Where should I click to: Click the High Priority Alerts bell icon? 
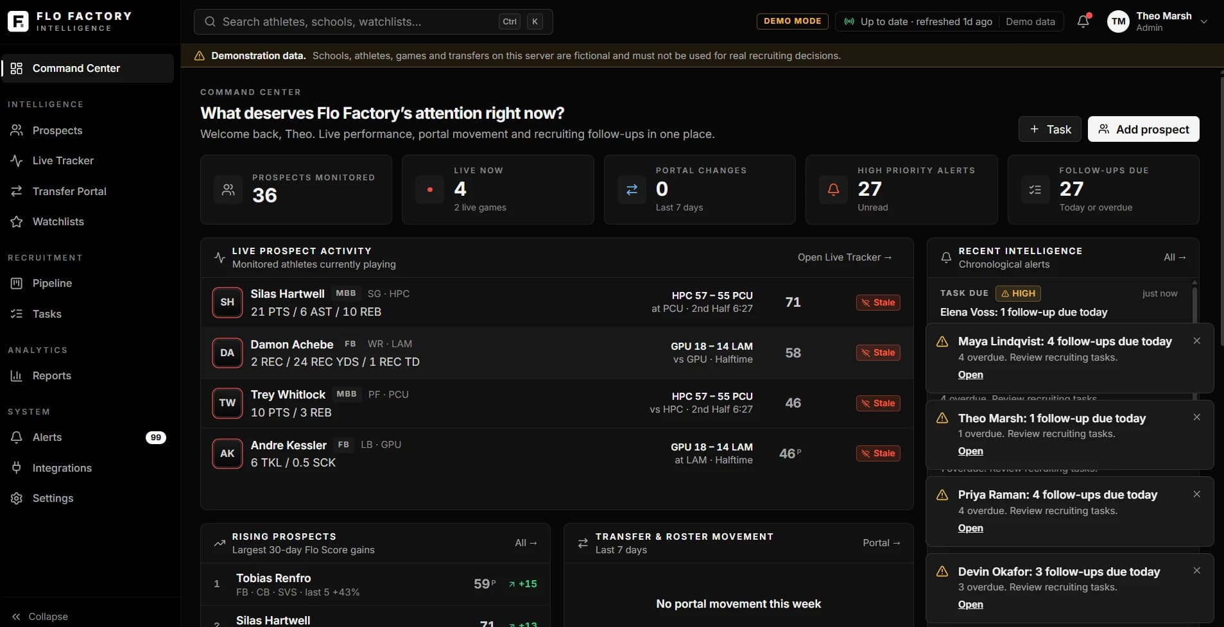[x=833, y=189]
